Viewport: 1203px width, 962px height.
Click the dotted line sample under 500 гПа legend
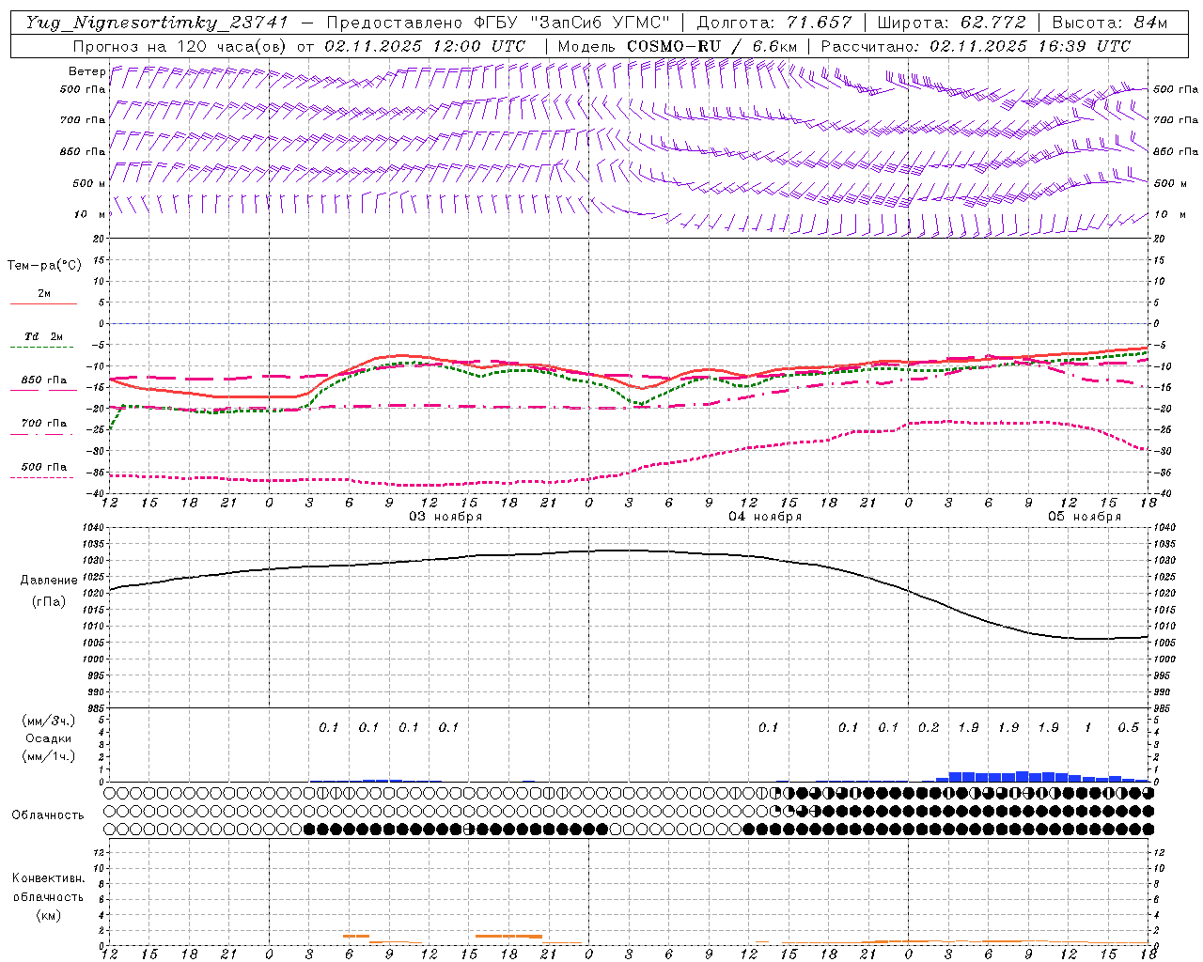(x=43, y=478)
